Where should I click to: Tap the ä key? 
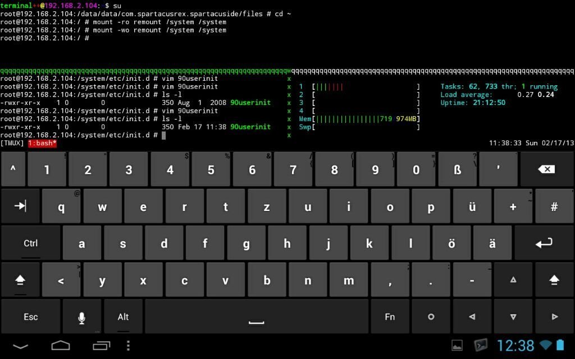492,243
